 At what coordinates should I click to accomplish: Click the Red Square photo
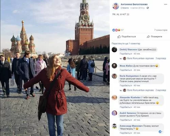pyautogui.click(x=55, y=68)
